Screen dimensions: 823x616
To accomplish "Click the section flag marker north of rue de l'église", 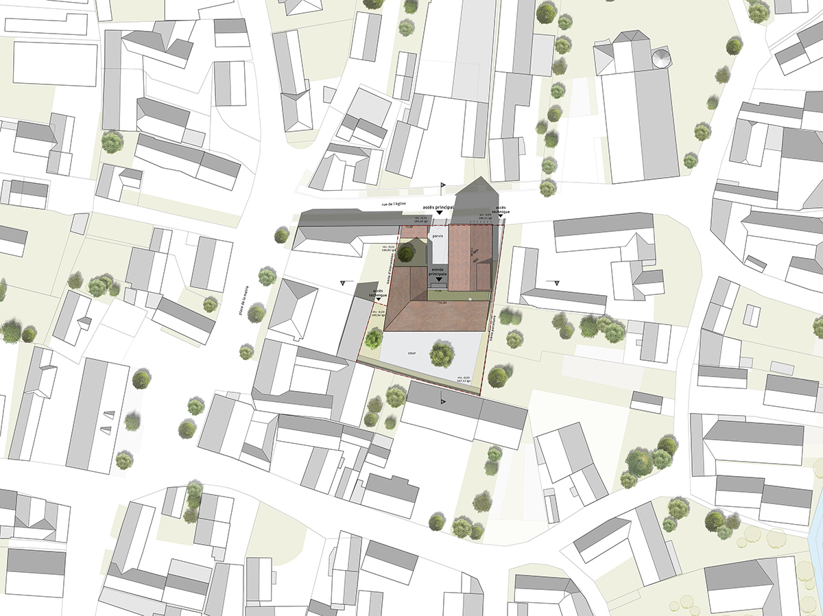I will 442,187.
